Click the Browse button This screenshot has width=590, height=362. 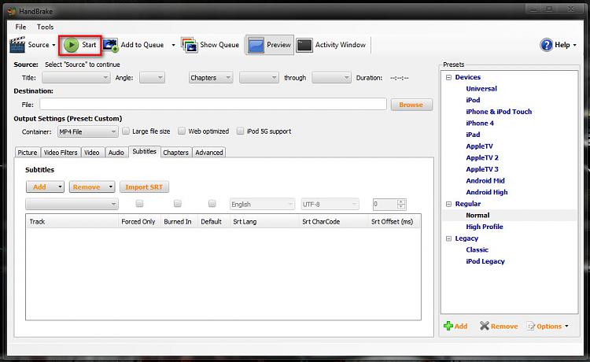tap(411, 105)
